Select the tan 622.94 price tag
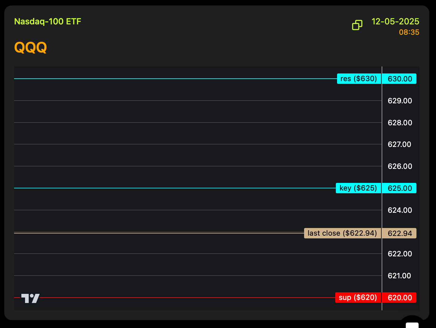436x328 pixels. [x=399, y=234]
